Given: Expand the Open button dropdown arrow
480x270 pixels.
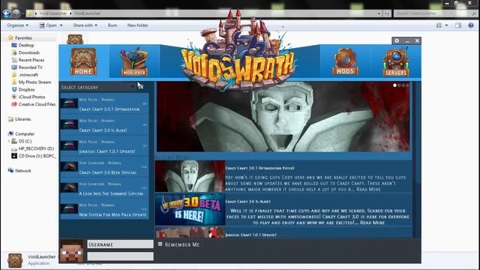Looking at the screenshot, I should pyautogui.click(x=61, y=25).
